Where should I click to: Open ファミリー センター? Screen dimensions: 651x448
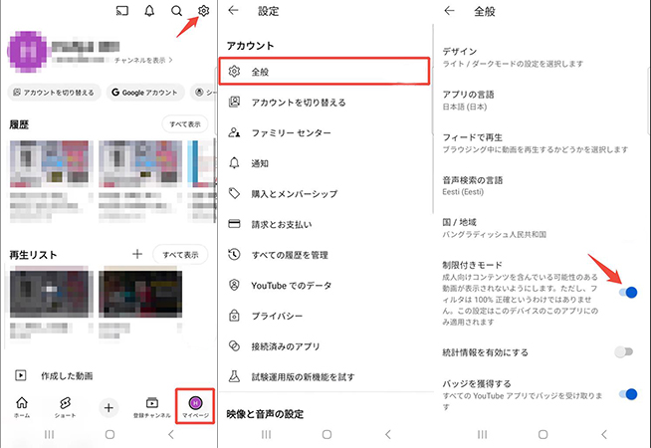(325, 132)
